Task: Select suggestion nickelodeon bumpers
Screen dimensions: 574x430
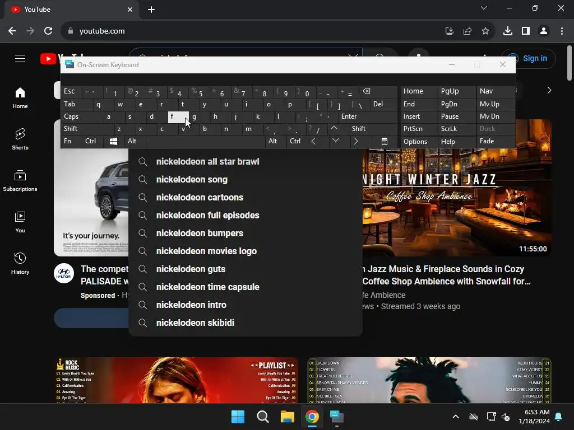Action: point(246,233)
